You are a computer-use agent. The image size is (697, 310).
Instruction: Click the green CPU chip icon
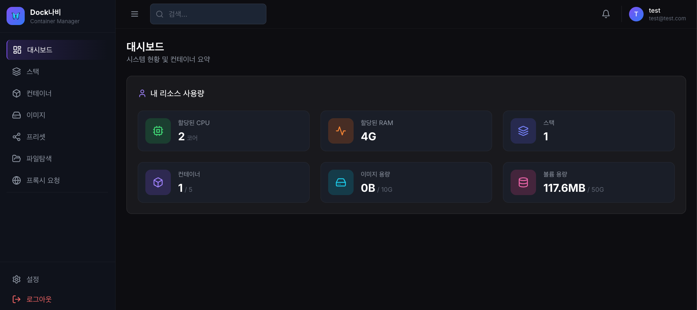click(158, 131)
